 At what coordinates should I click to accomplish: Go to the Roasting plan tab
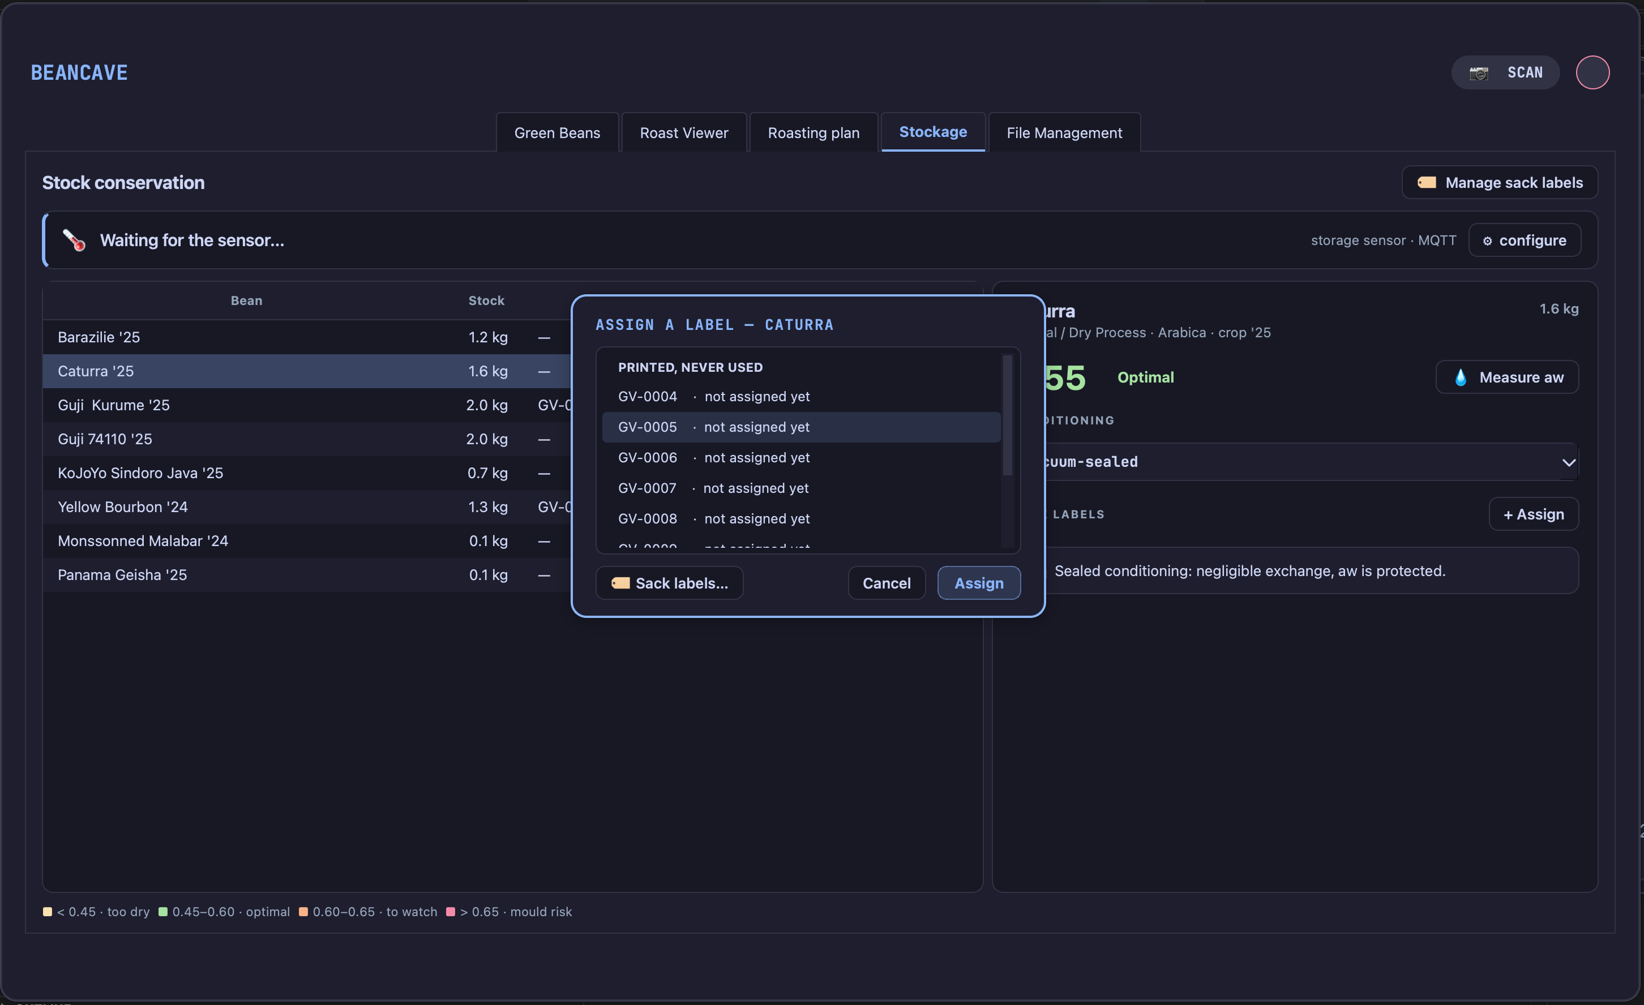(814, 133)
